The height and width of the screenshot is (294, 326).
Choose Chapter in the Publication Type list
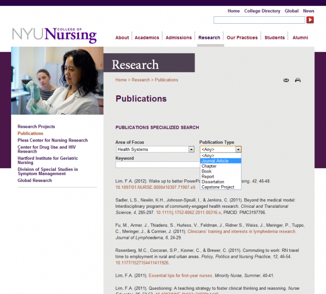pos(221,166)
